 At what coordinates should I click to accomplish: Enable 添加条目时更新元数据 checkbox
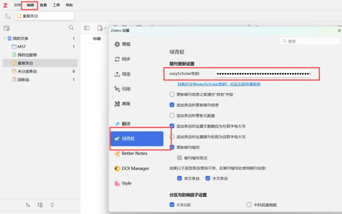(x=172, y=115)
